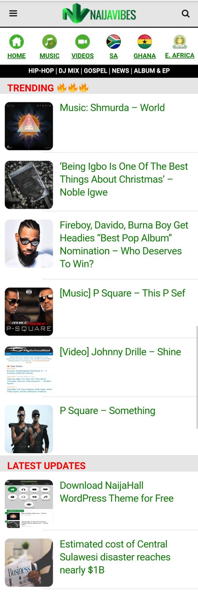This screenshot has width=198, height=597.
Task: Click the NaijaVibes logo
Action: click(99, 14)
